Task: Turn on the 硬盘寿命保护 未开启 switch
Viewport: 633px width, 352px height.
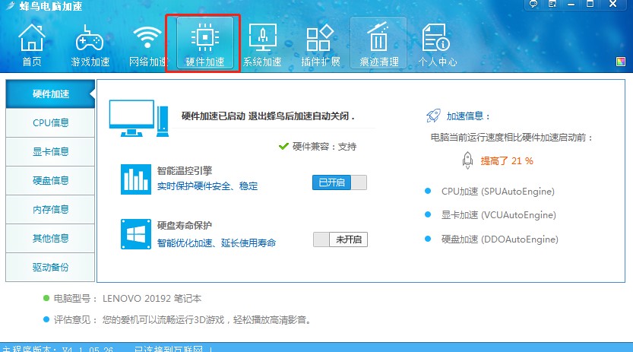Action: pyautogui.click(x=340, y=239)
